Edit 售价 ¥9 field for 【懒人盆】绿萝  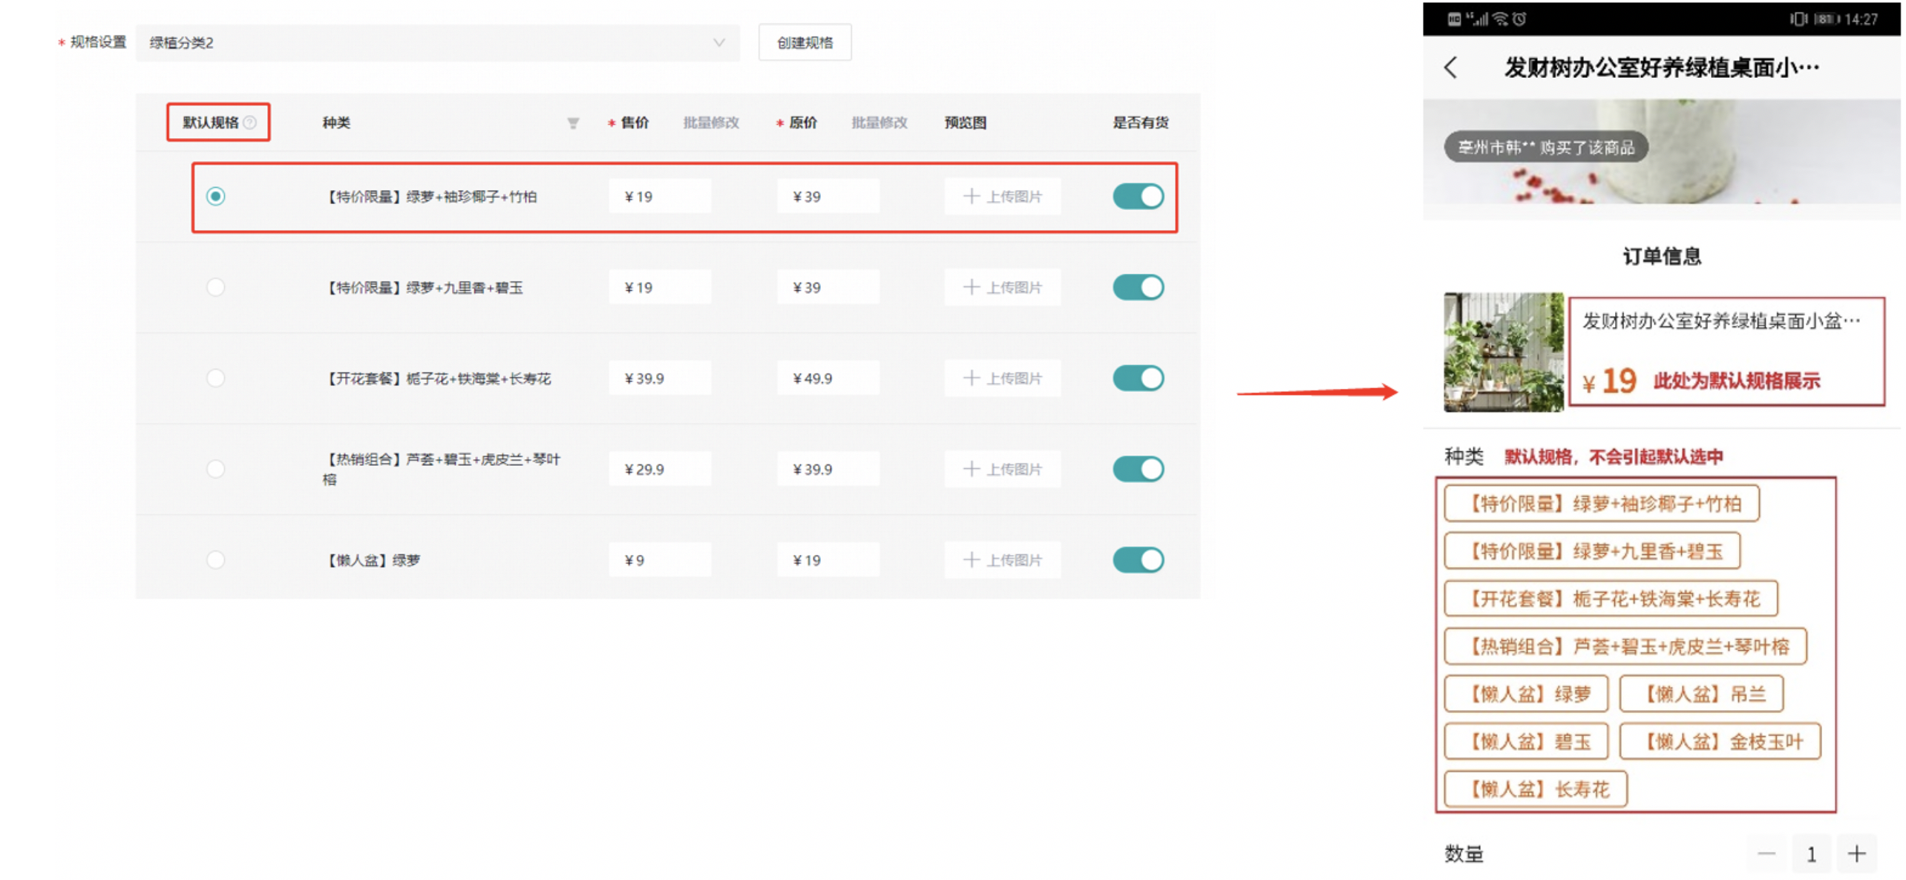coord(659,559)
